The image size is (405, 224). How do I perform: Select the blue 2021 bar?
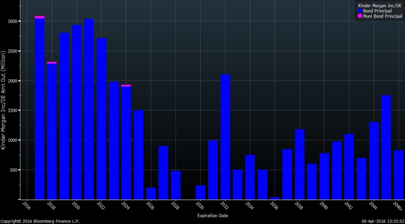(x=89, y=109)
